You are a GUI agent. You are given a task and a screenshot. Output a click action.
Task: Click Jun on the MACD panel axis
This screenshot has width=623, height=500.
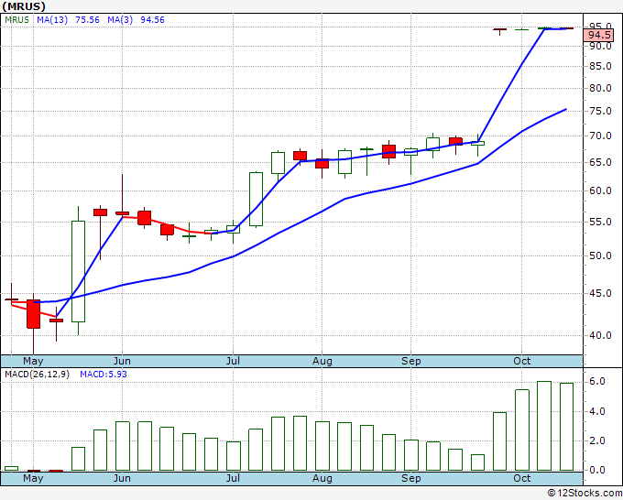122,478
